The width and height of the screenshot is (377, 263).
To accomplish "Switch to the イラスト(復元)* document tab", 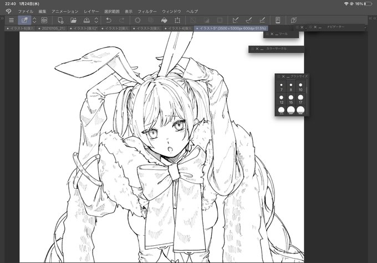I will pyautogui.click(x=83, y=28).
